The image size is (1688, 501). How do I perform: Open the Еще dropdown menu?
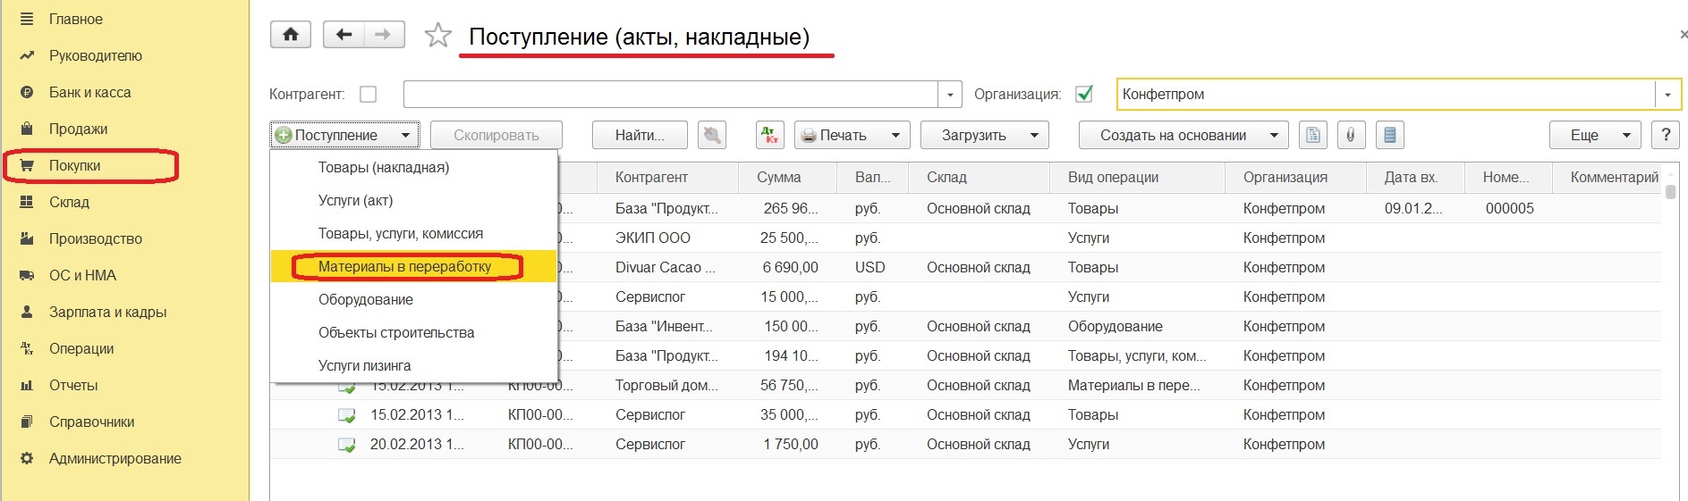pos(1595,135)
